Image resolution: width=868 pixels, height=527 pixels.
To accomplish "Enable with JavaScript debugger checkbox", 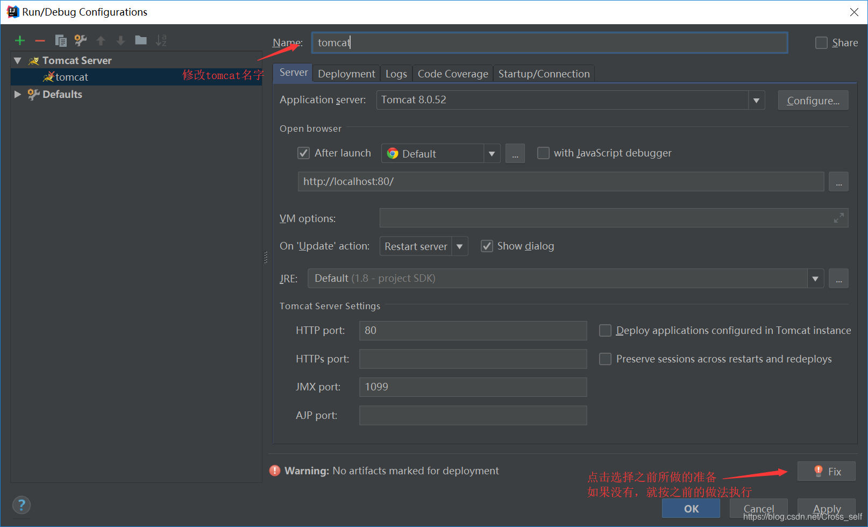I will [544, 153].
